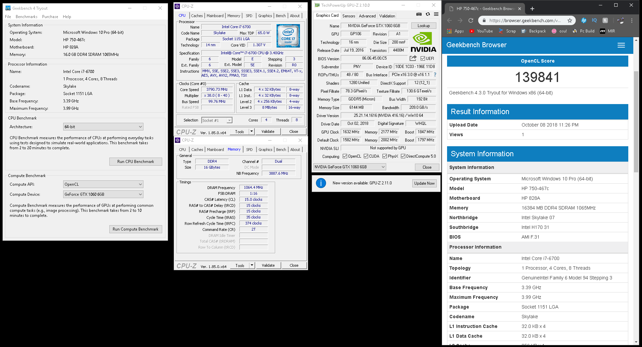
Task: Expand Tools arrow in the upper CPU-Z window
Action: [252, 132]
